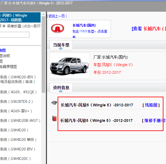Screen dimensions: 166x164
Task: Open 系统（4G69-国V+） sidebar item
Action: pyautogui.click(x=16, y=111)
